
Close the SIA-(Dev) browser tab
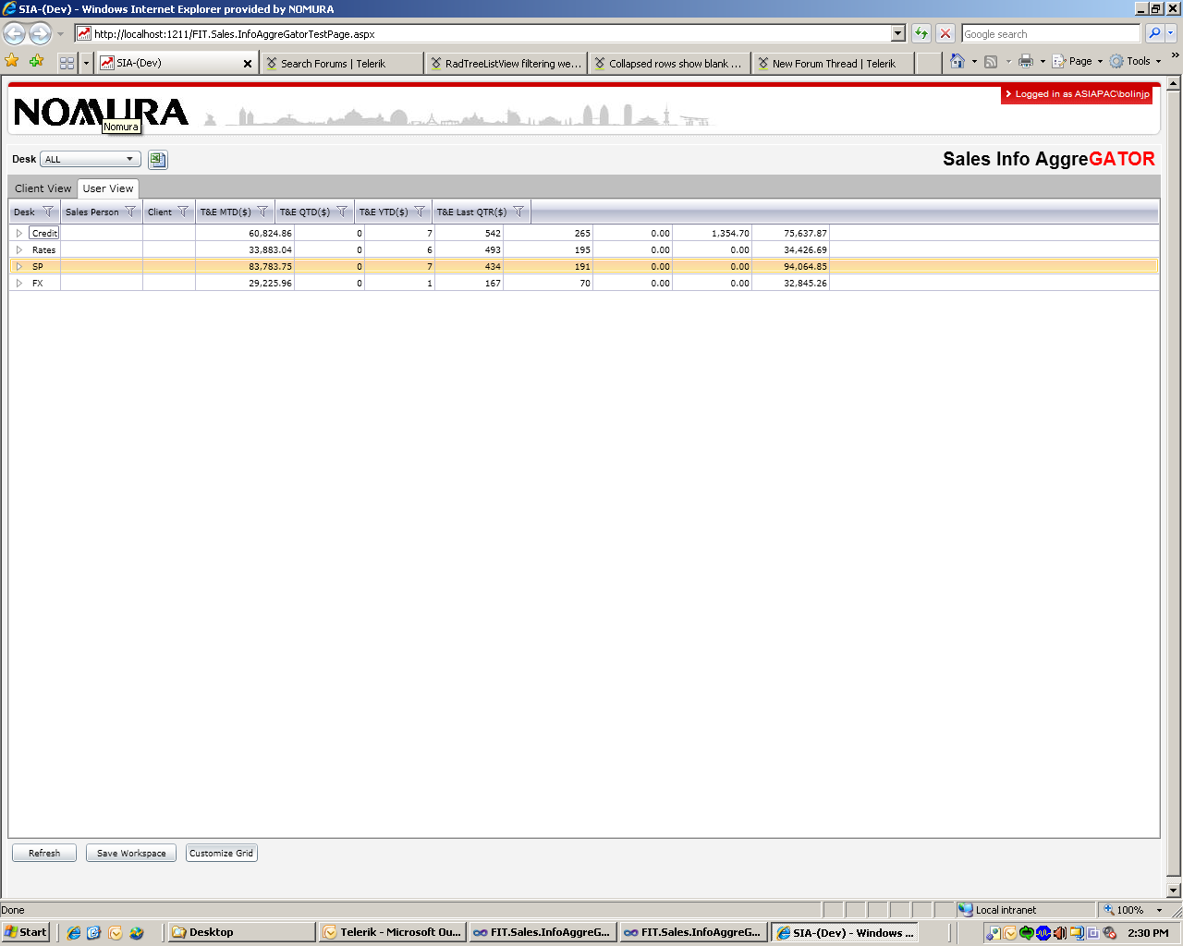[248, 64]
